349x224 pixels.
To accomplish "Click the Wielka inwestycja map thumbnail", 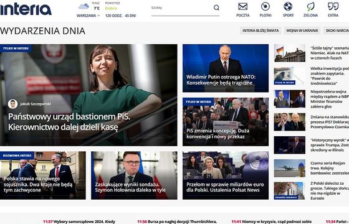I will (x=290, y=76).
